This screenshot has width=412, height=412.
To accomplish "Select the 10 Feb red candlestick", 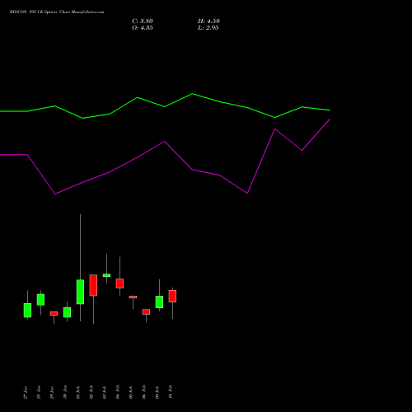I will click(172, 296).
